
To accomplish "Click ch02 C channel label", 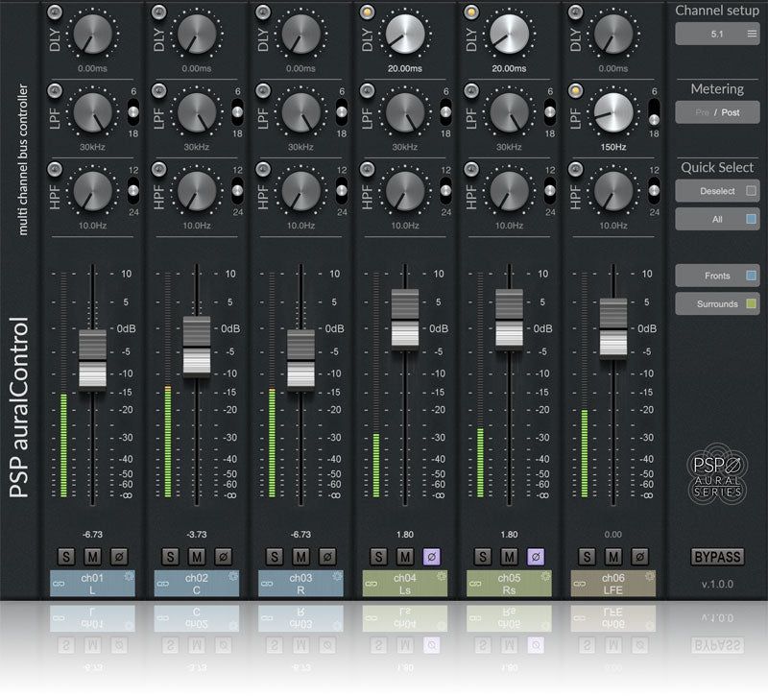I will click(197, 584).
